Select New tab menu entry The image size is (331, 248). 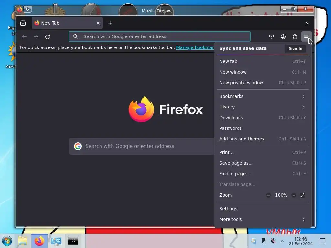coord(262,61)
